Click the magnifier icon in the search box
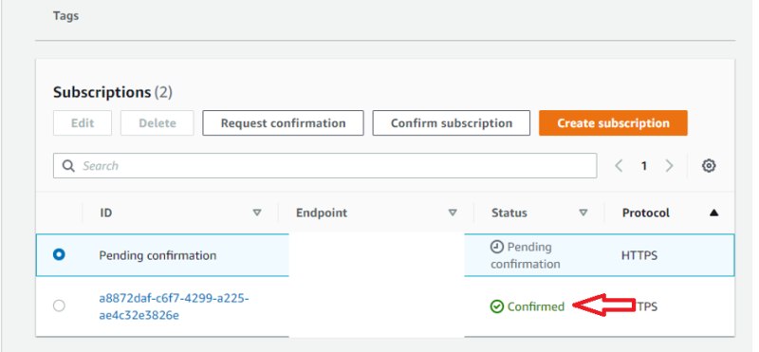 (68, 166)
